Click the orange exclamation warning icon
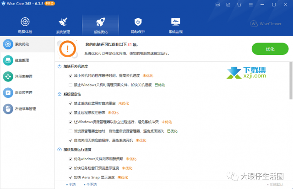 tap(67, 49)
